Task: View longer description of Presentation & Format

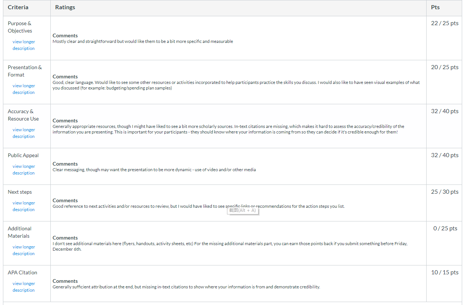Action: pos(24,89)
